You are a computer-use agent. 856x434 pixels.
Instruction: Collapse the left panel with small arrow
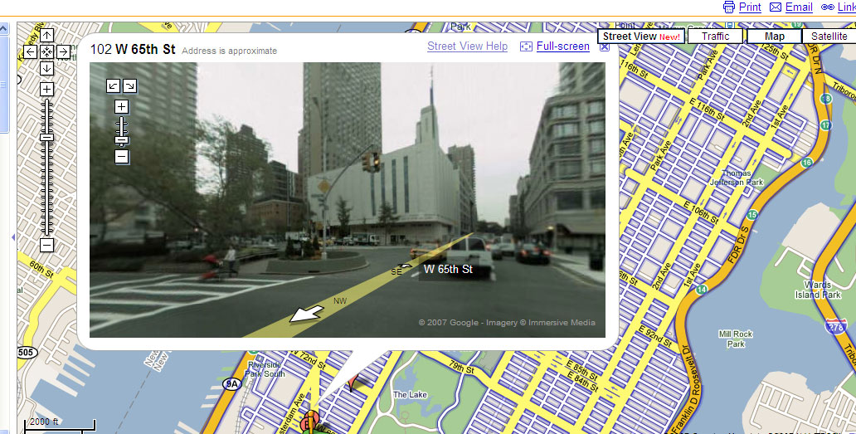(x=13, y=237)
